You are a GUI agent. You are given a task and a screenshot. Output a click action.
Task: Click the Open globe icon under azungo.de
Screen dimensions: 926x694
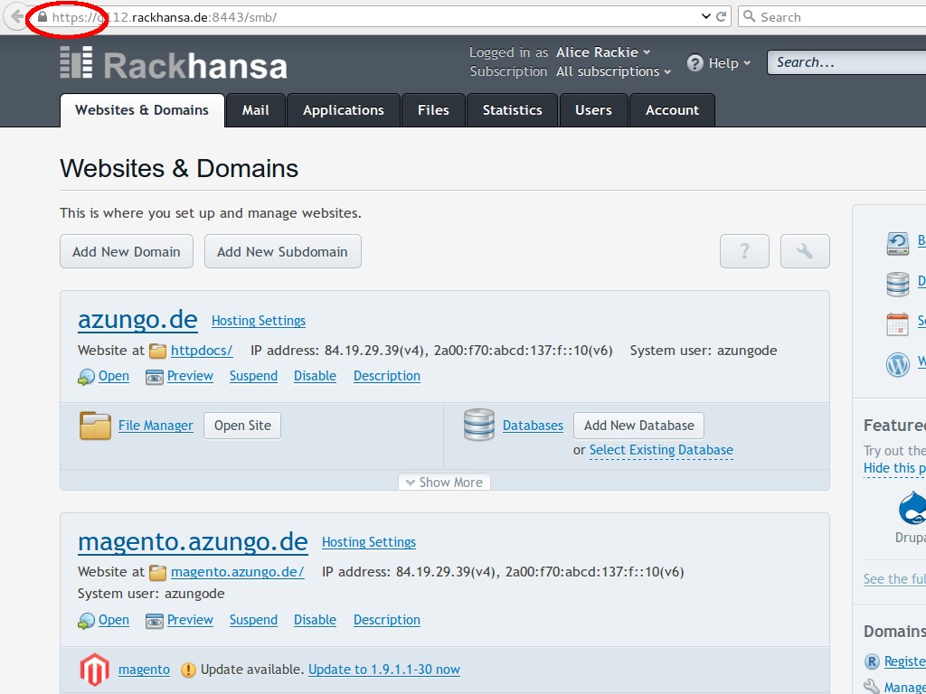click(86, 377)
